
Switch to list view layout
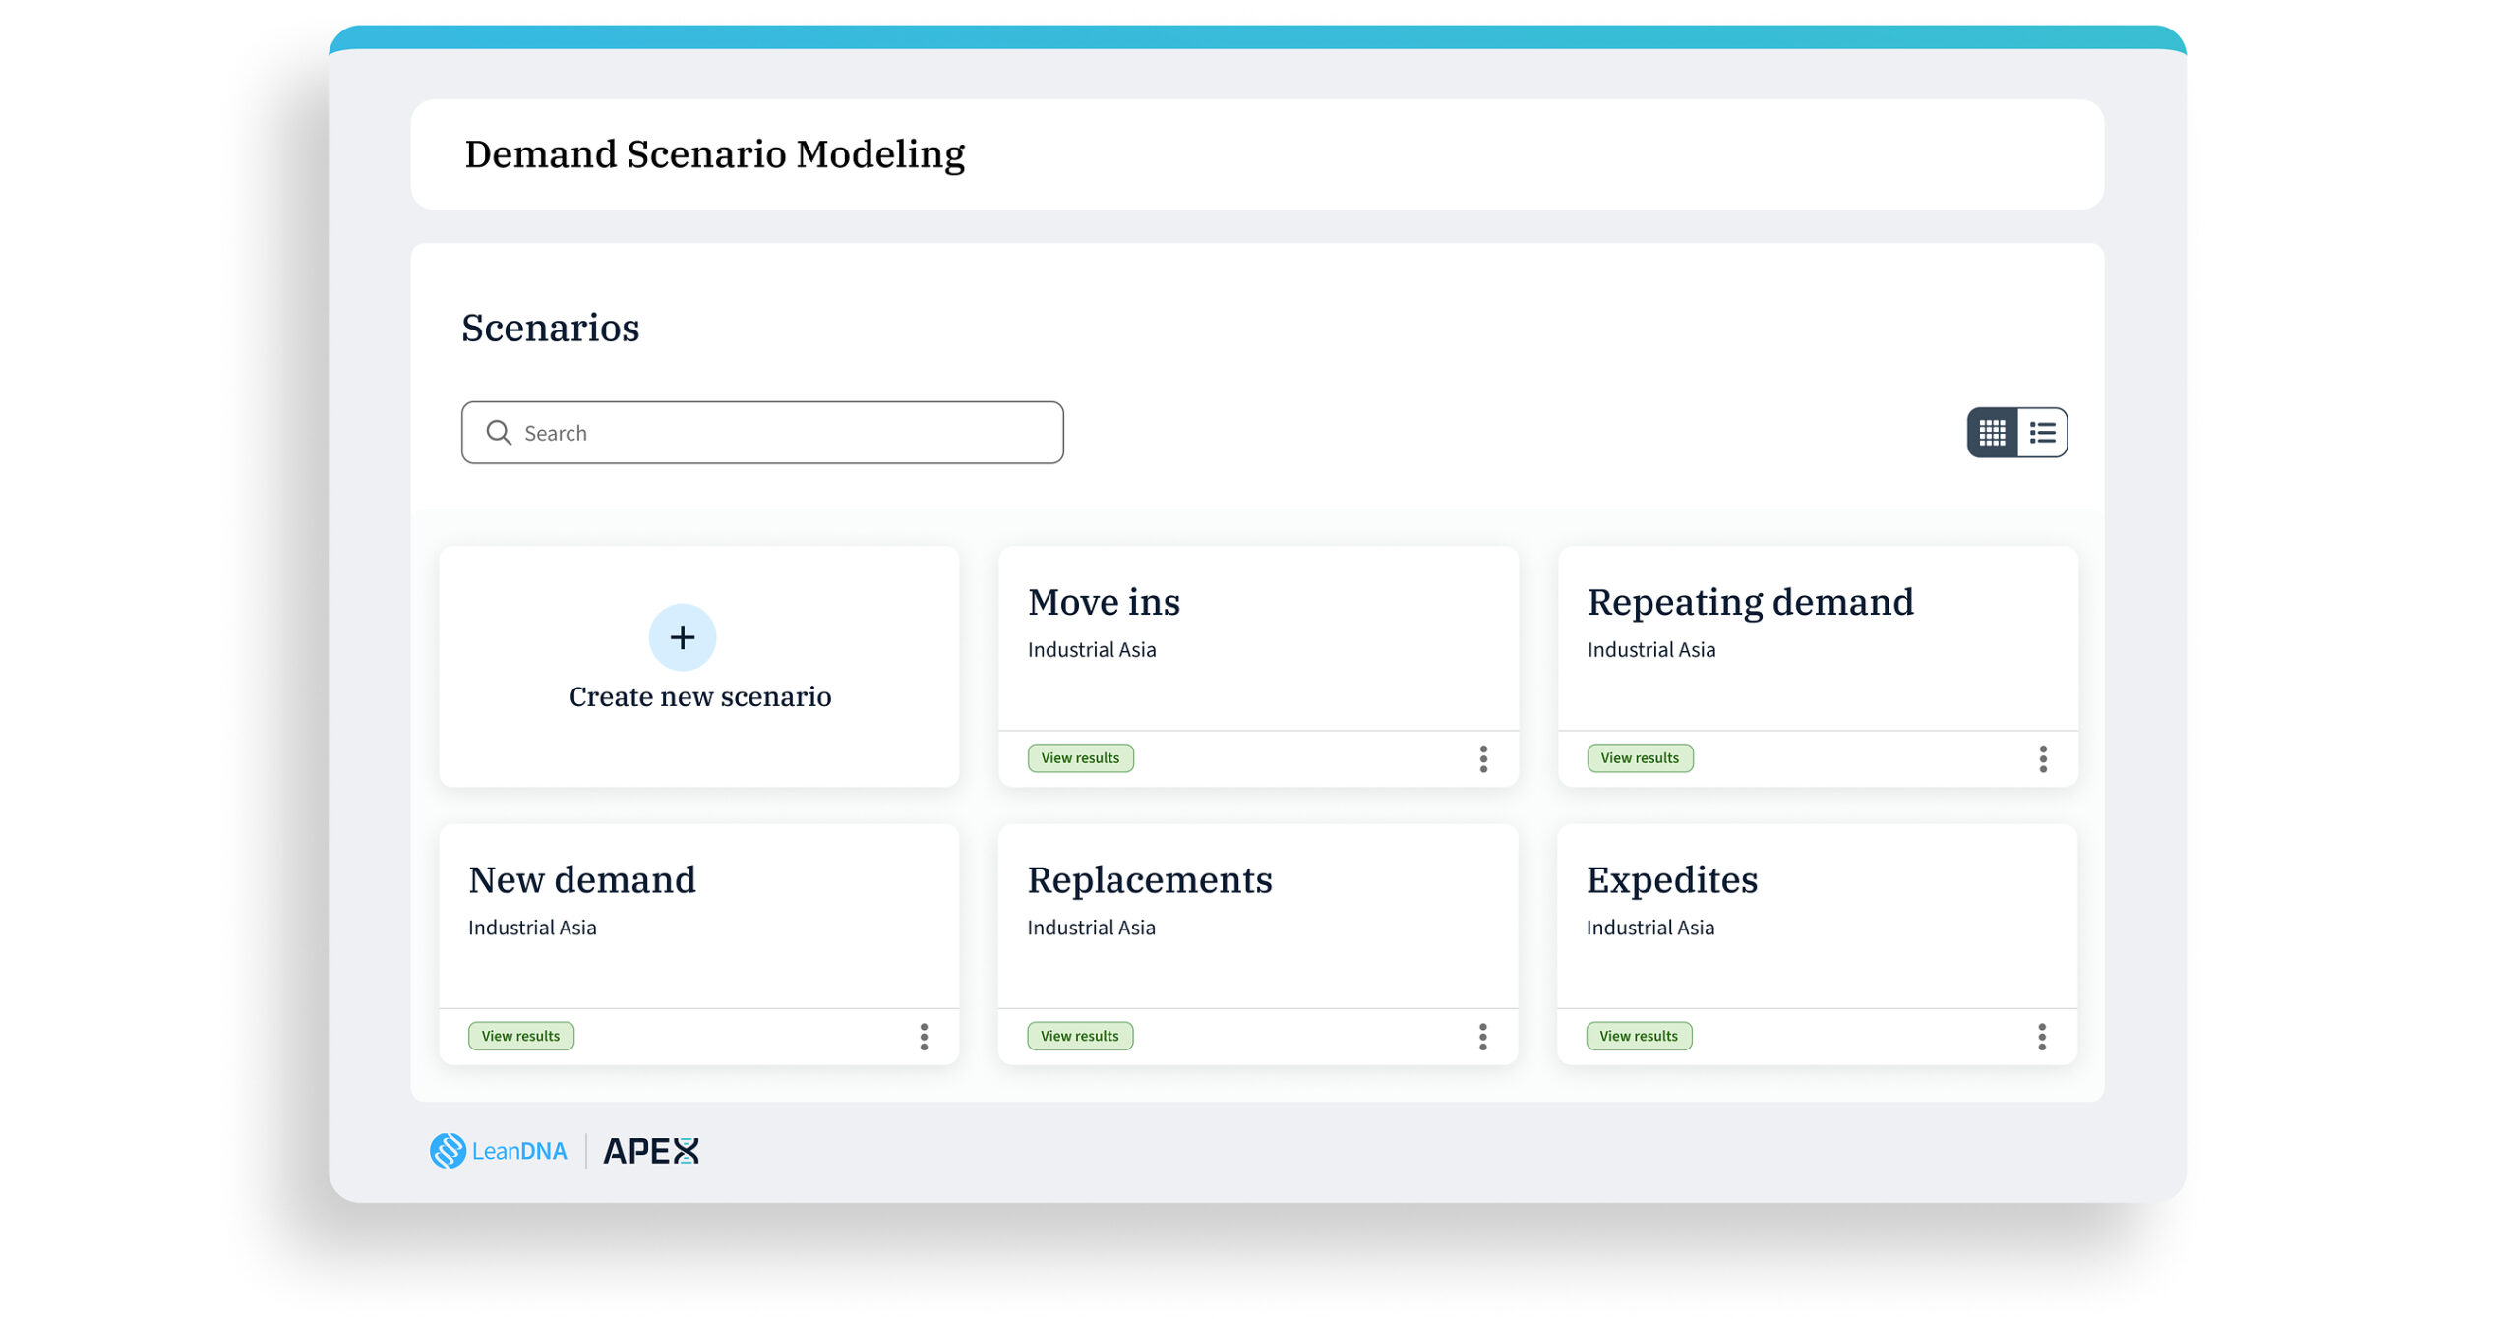click(x=2042, y=433)
